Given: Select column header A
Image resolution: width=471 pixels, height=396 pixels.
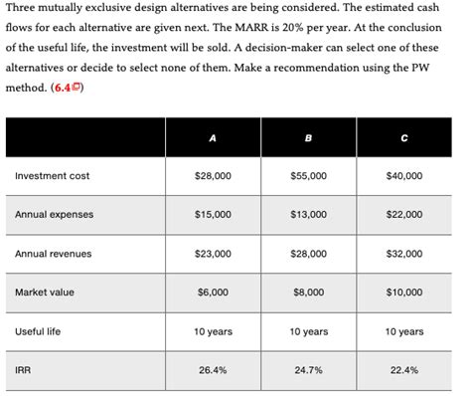Looking at the screenshot, I should 213,138.
